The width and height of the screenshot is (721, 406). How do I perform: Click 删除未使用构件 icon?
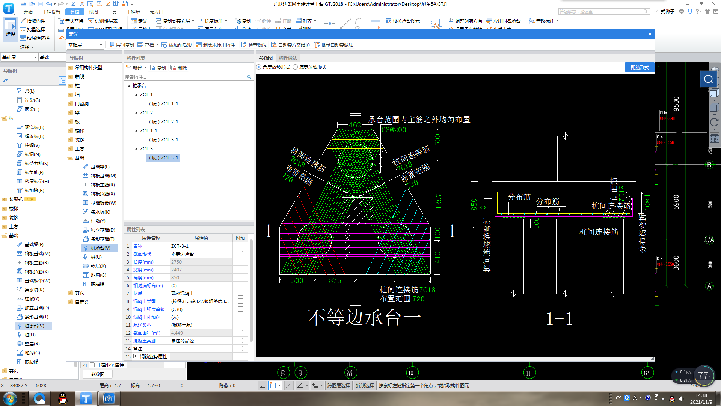198,45
